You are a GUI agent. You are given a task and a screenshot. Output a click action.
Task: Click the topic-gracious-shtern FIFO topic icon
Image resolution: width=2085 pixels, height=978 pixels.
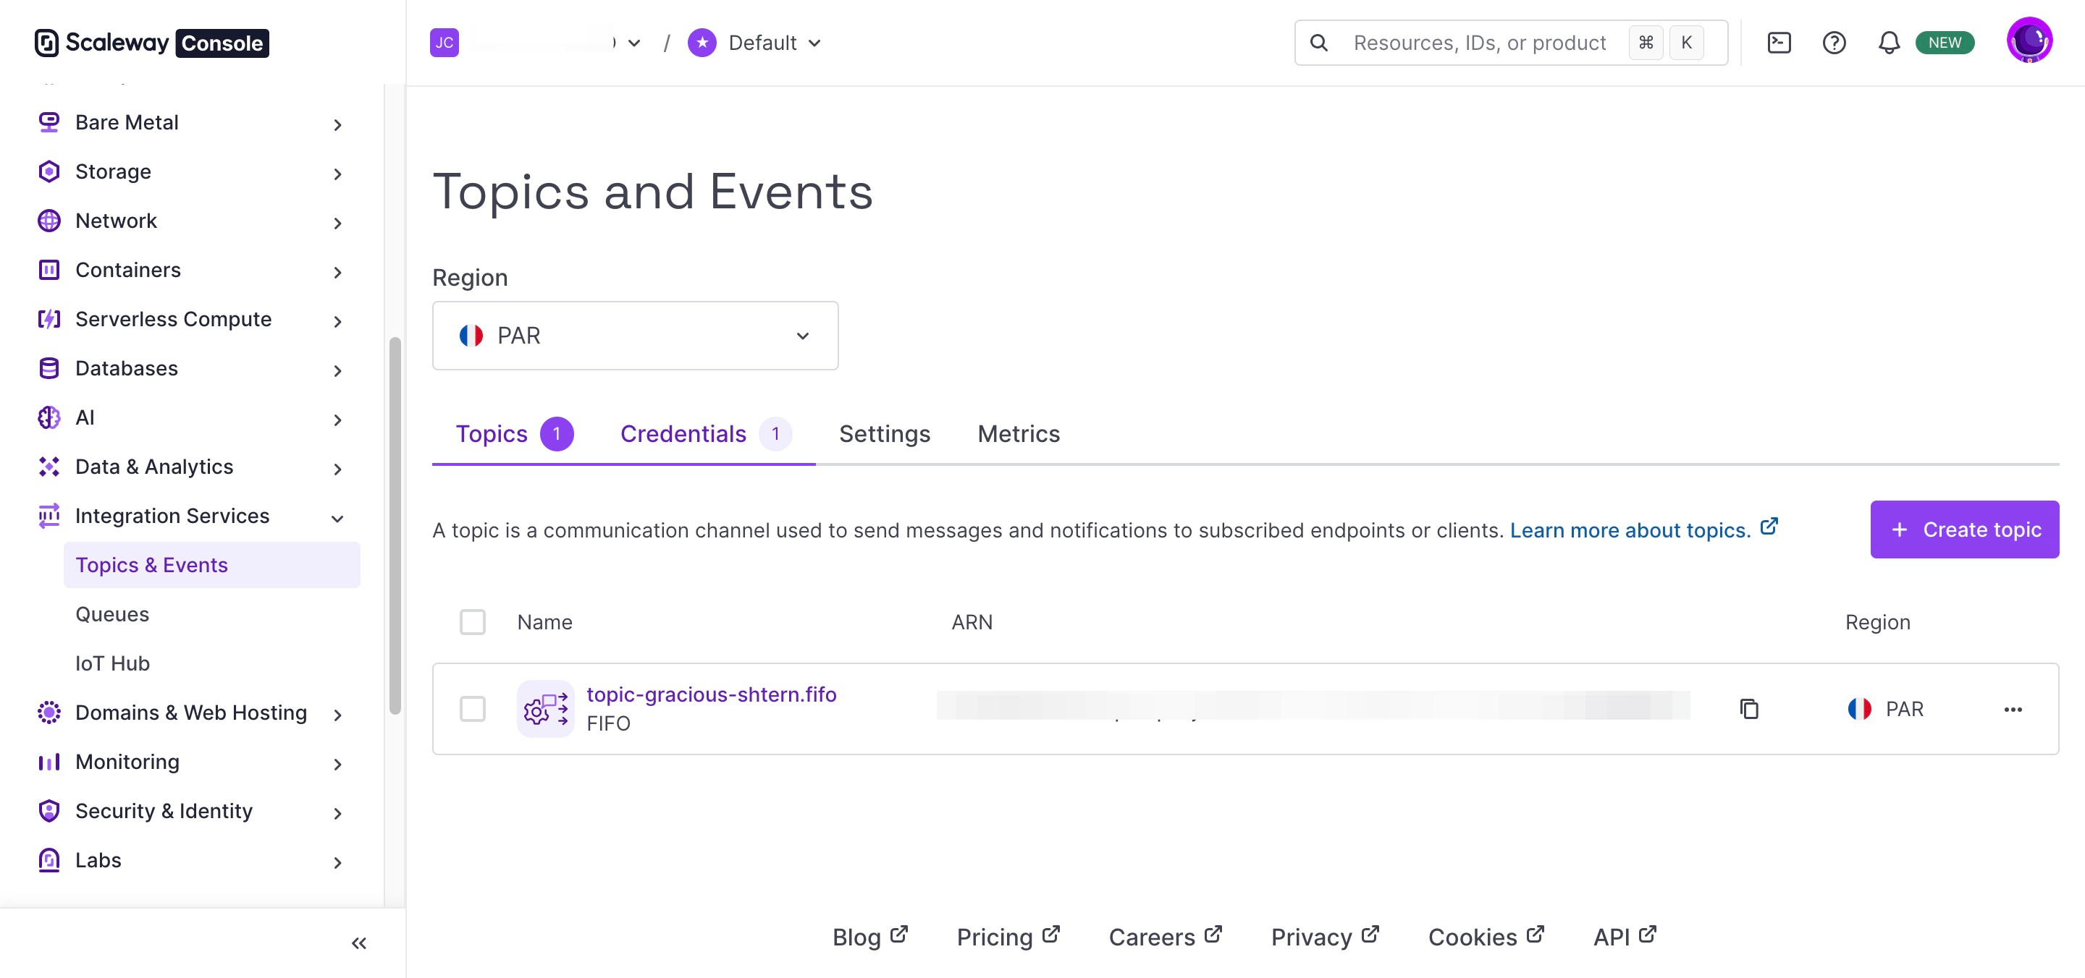(x=546, y=710)
